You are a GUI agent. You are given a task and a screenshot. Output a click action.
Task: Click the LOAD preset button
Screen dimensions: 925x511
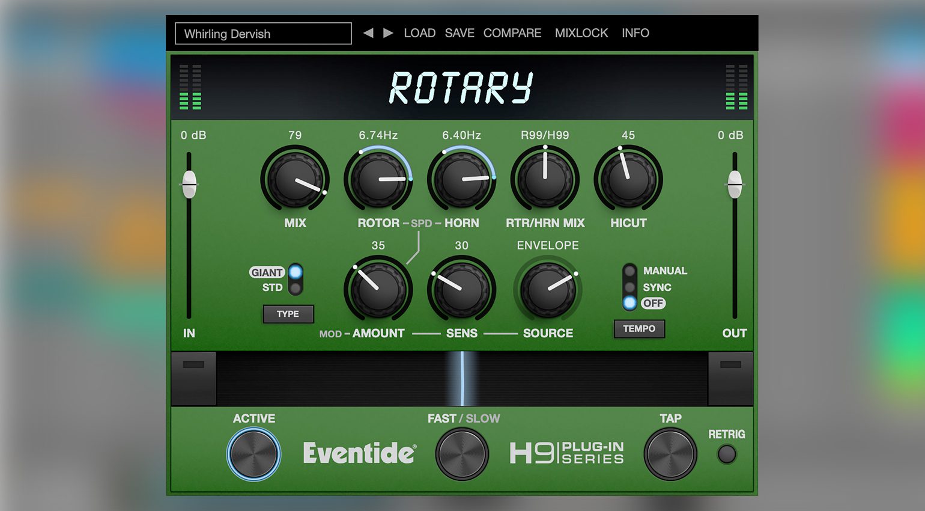click(x=419, y=33)
